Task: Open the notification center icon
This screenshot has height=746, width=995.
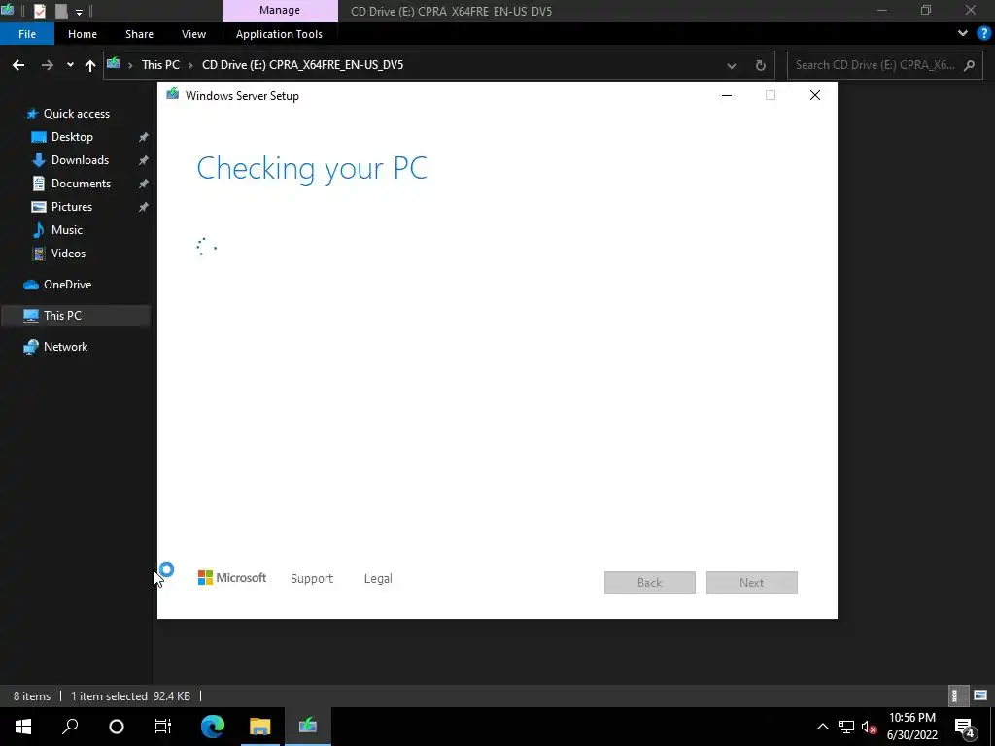Action: point(965,727)
